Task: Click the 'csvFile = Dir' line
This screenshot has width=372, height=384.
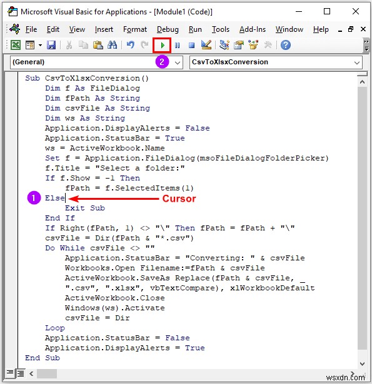Action: pyautogui.click(x=97, y=318)
